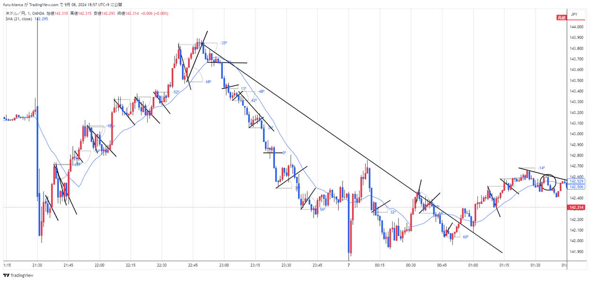Click the blue 142.529 price label

[x=576, y=181]
